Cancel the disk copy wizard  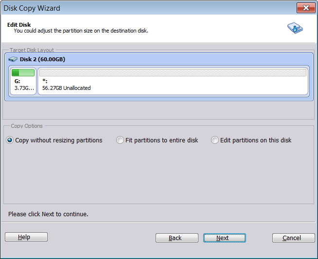(293, 238)
